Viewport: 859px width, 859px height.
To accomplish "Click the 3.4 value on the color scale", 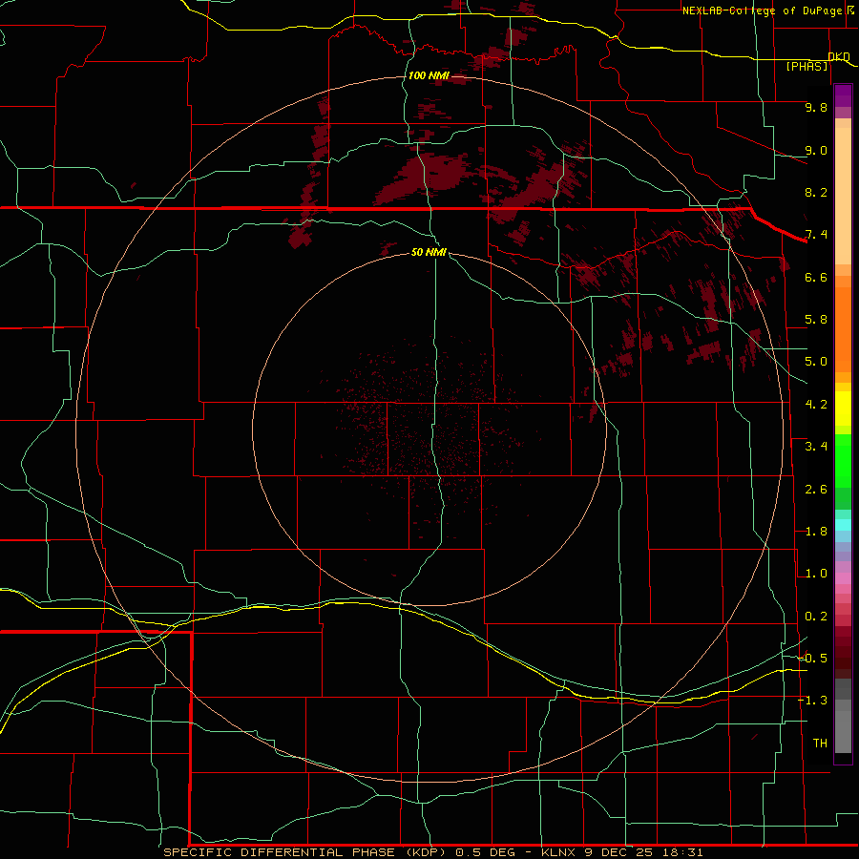I will point(816,447).
